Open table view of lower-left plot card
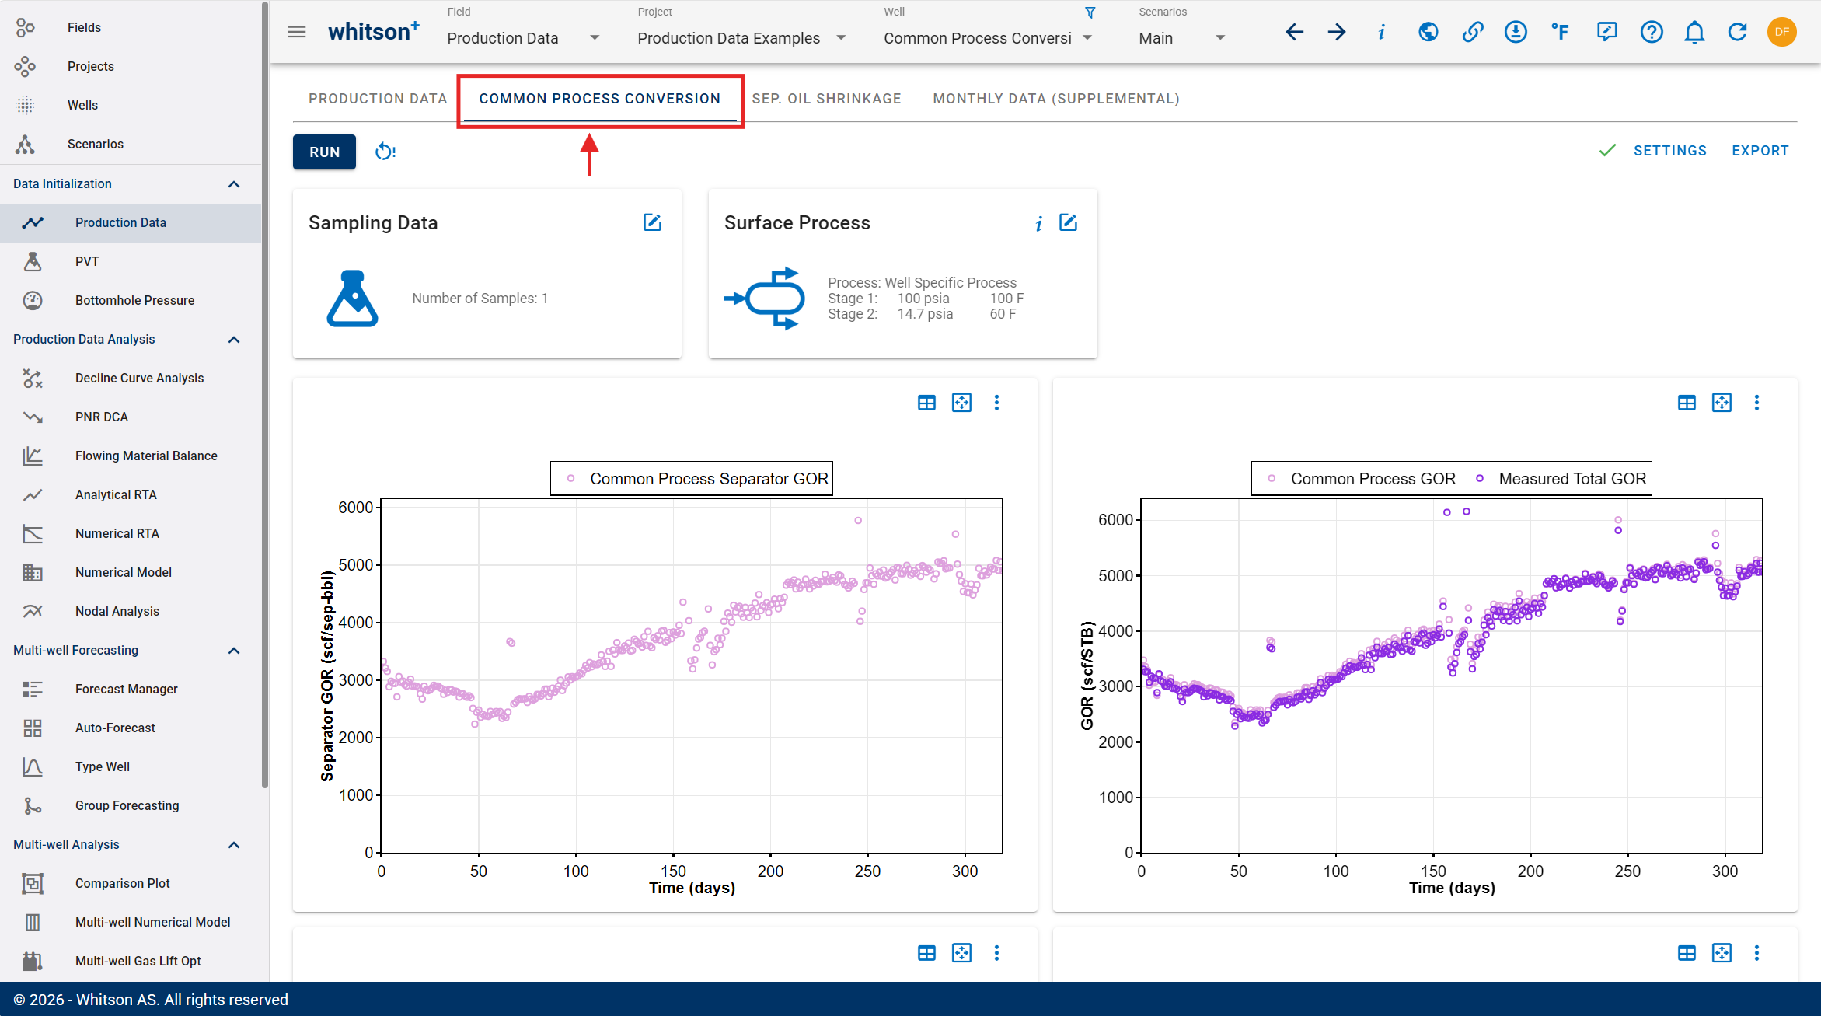This screenshot has width=1821, height=1016. click(926, 953)
